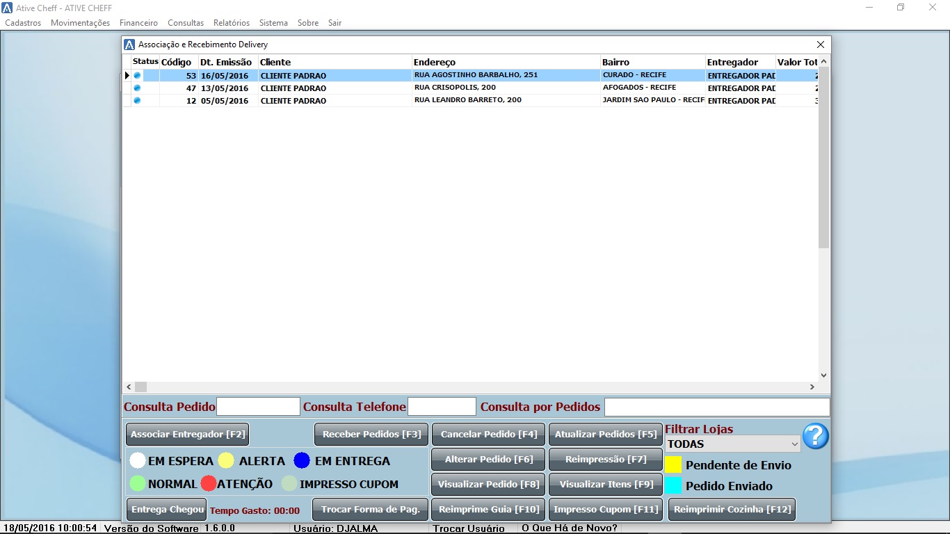Click the blue help question mark icon
The height and width of the screenshot is (534, 950).
[815, 436]
